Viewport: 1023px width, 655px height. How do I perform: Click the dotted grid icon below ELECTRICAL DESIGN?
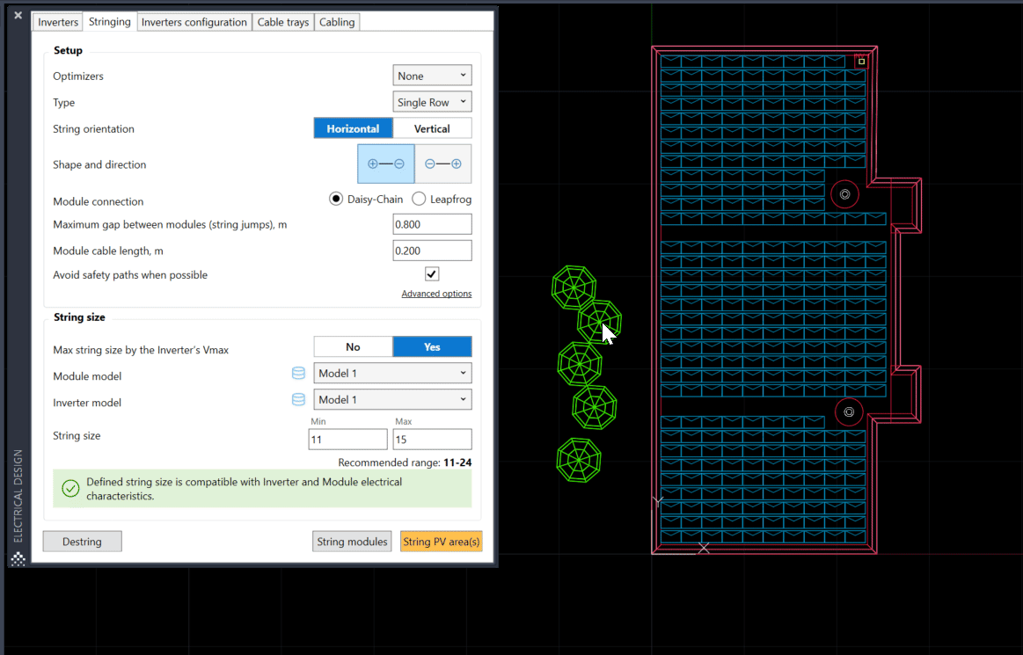tap(18, 559)
